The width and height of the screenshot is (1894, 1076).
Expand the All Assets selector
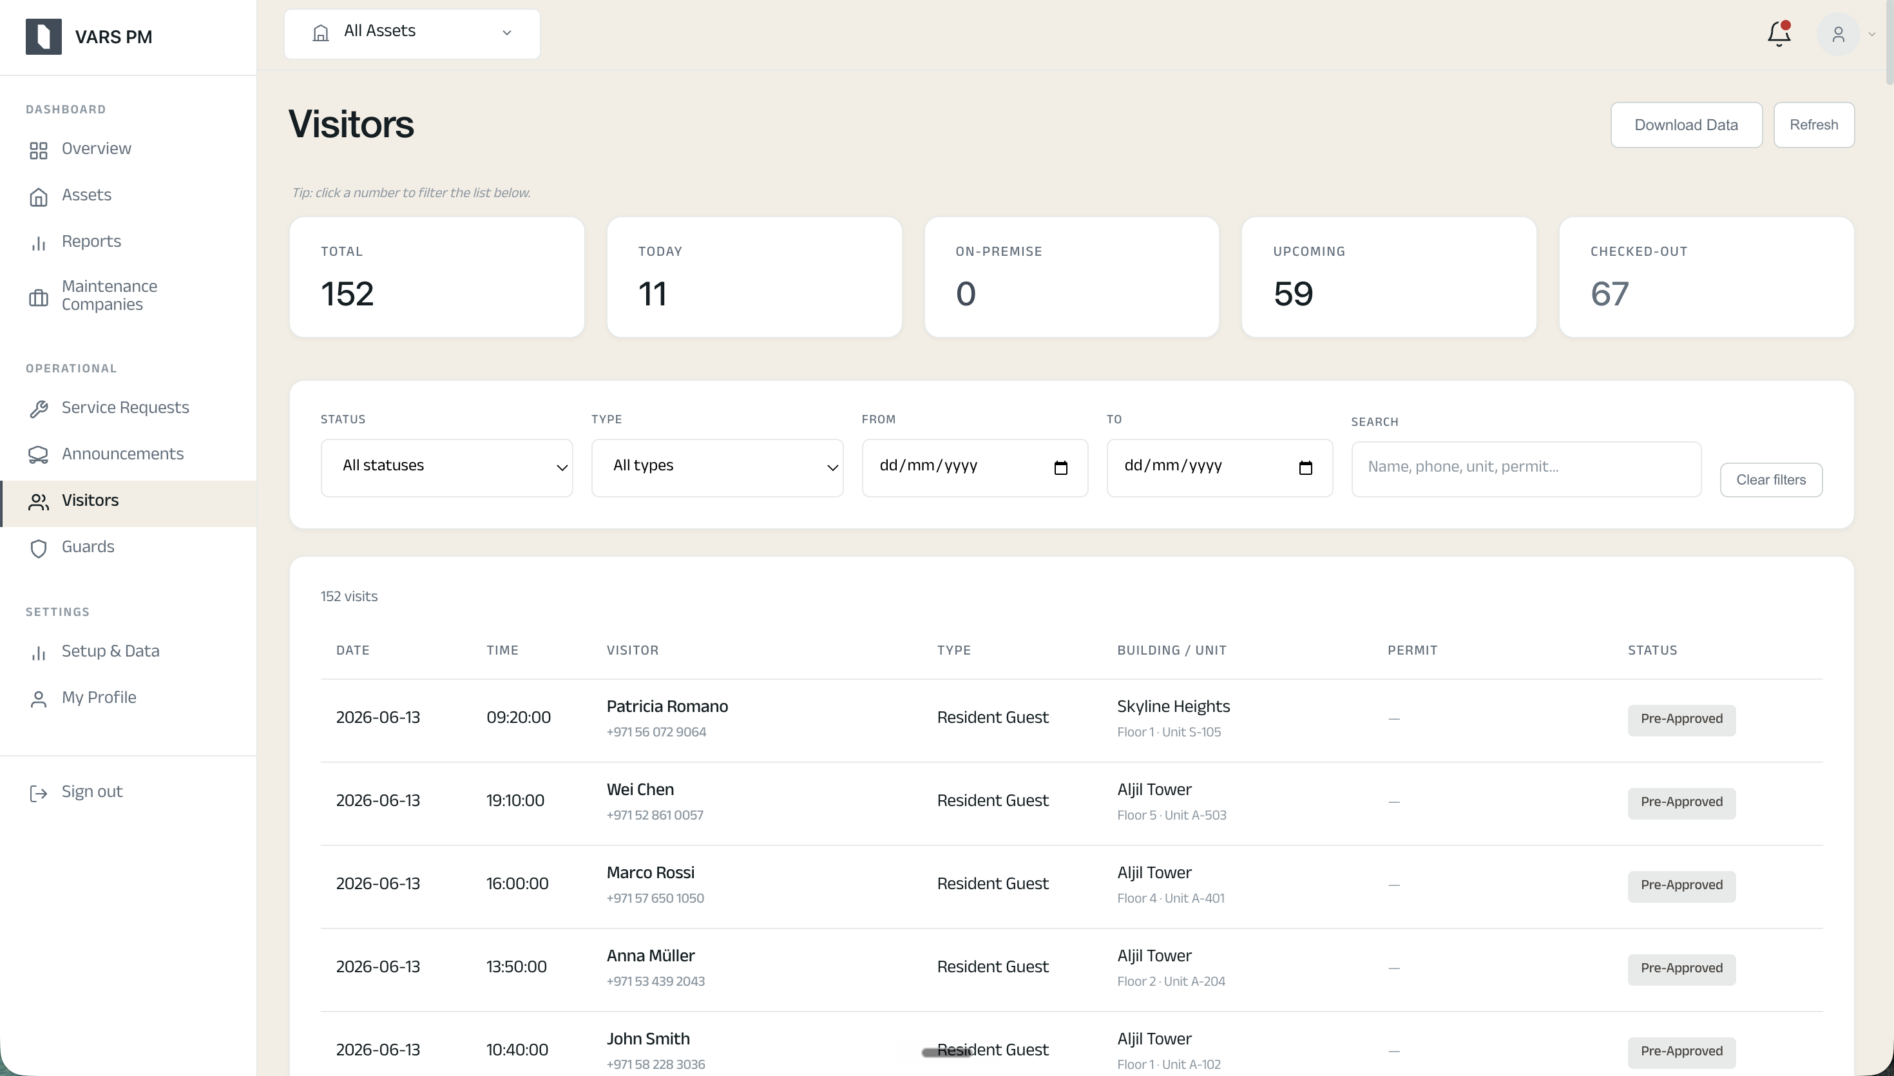(412, 34)
